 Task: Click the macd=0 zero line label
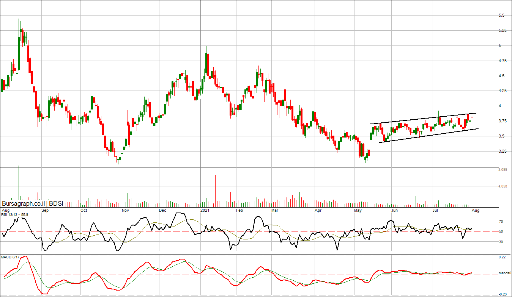504,273
